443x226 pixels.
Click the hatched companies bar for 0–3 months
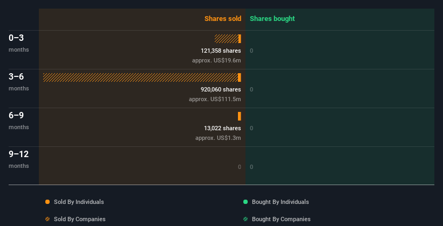pyautogui.click(x=226, y=39)
